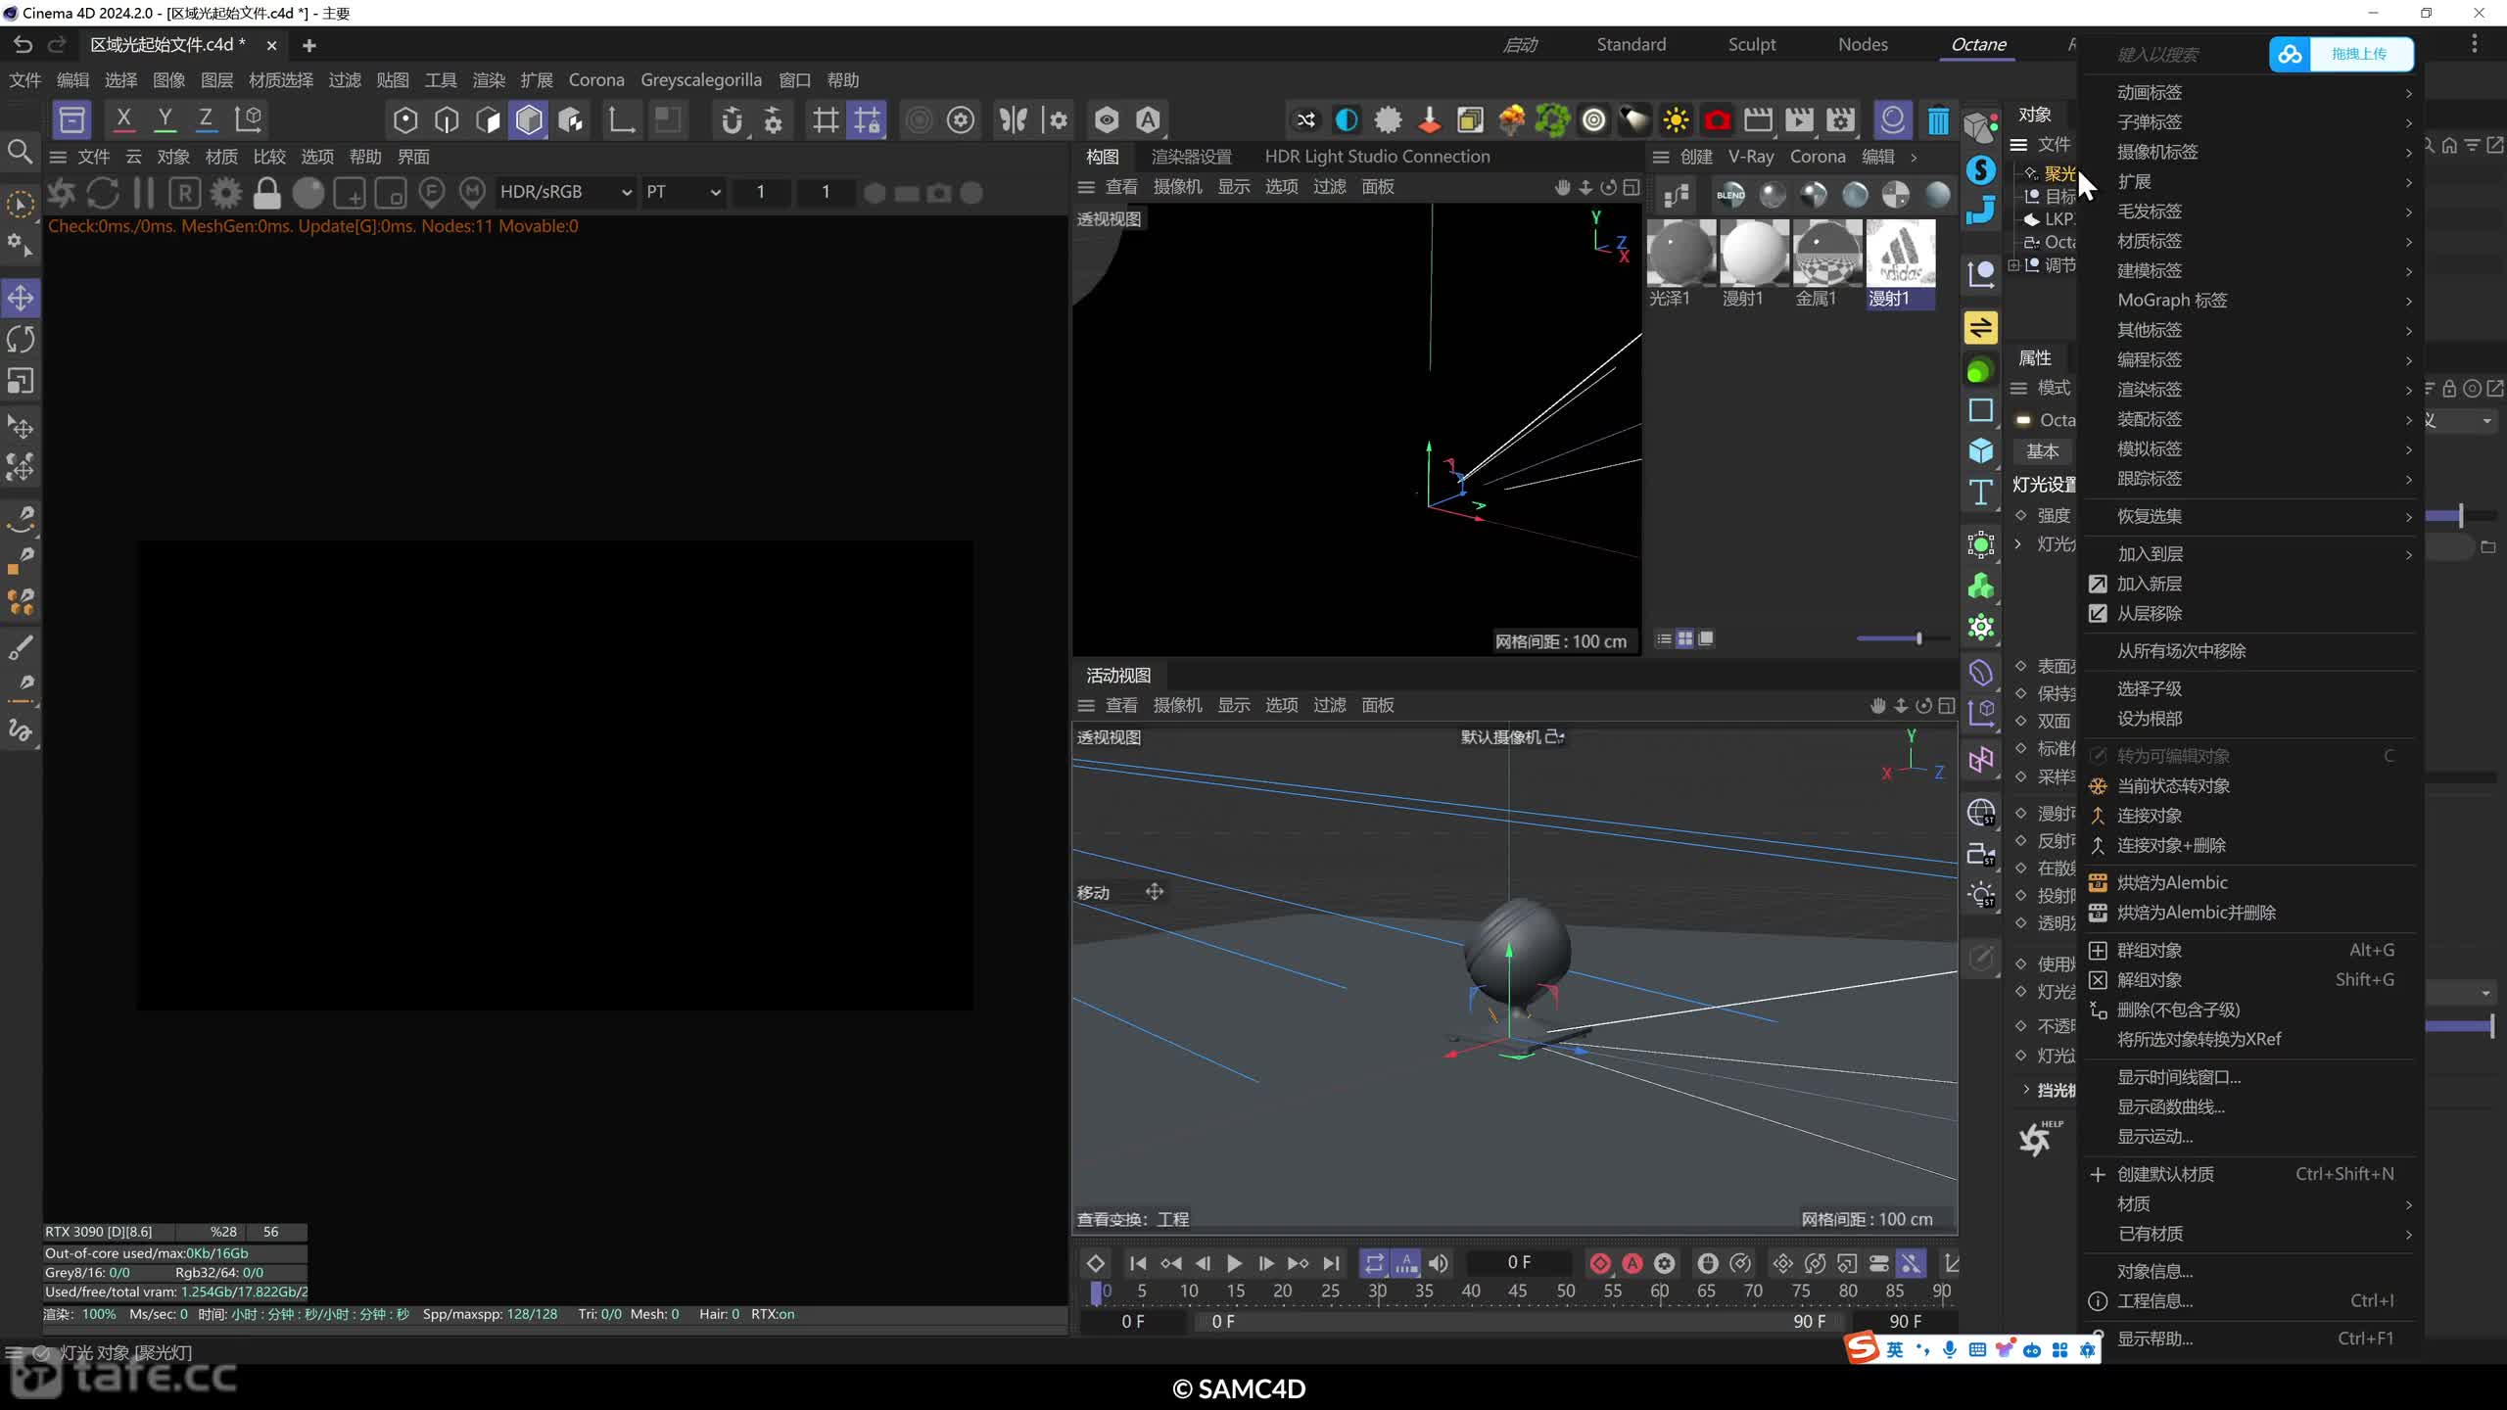
Task: Click the sound speaker icon in timeline
Action: coord(1439,1263)
